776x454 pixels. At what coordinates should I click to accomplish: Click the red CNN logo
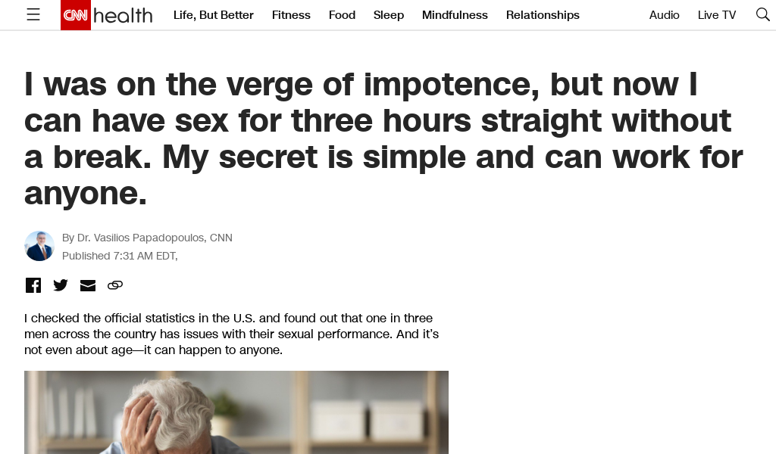tap(76, 15)
